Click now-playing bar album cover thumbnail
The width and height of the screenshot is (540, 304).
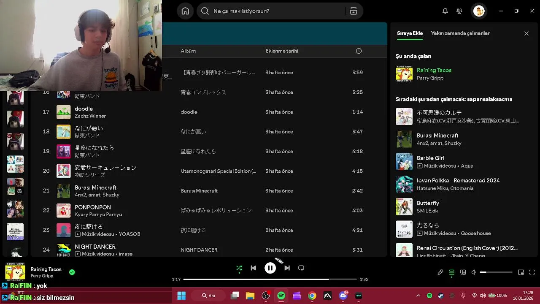click(x=15, y=272)
